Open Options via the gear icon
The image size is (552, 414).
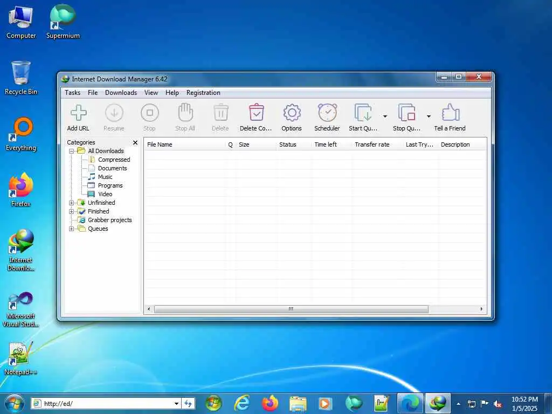pyautogui.click(x=292, y=113)
